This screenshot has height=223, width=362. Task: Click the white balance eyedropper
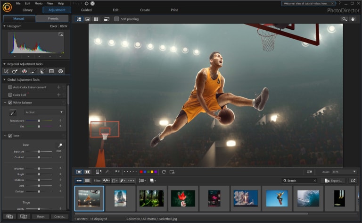(x=13, y=112)
